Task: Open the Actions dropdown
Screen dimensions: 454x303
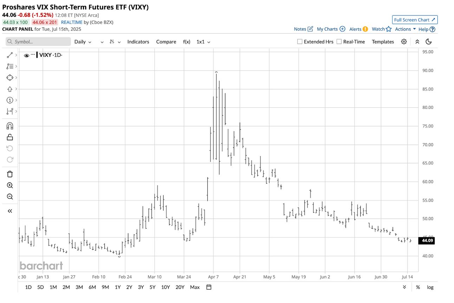Action: (x=406, y=29)
